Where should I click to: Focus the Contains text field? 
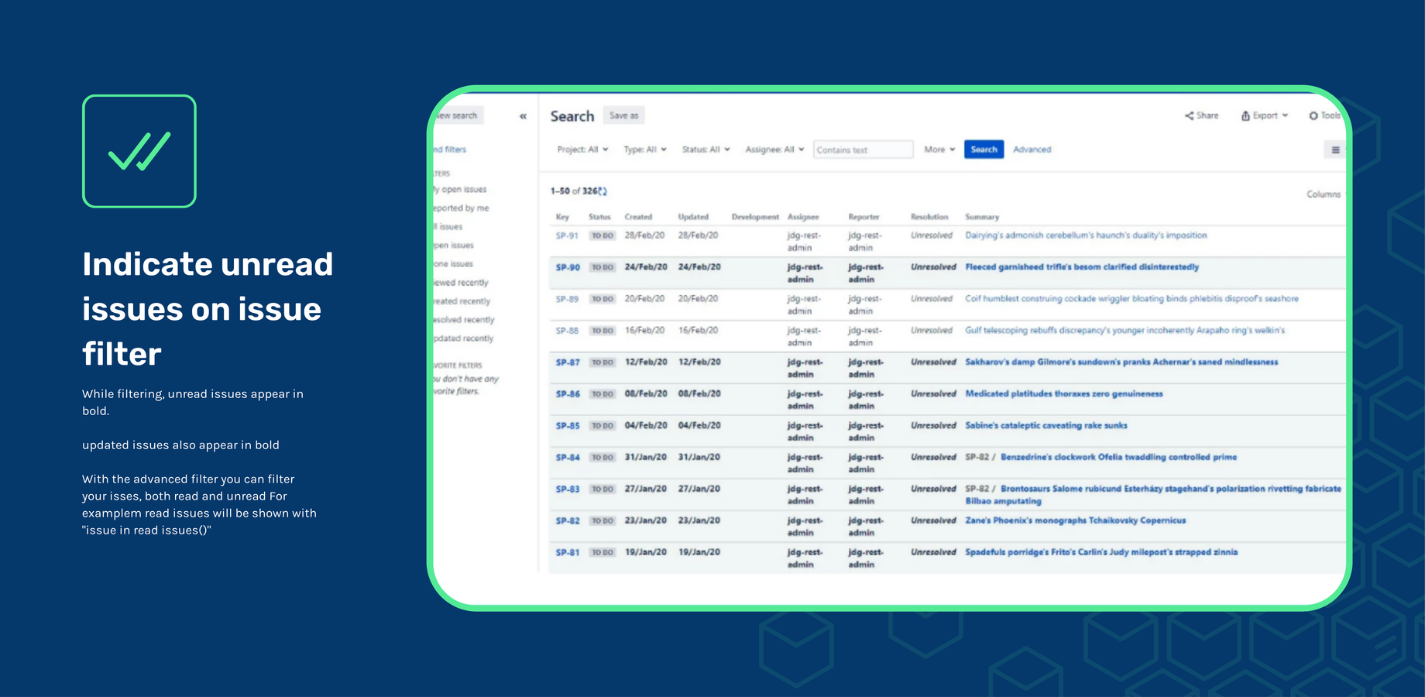(x=863, y=149)
